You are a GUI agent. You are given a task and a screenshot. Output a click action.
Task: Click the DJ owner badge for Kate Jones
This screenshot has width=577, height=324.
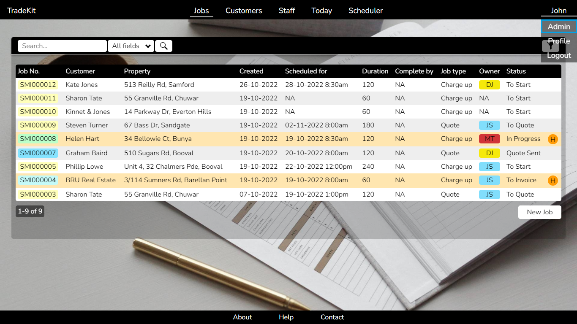pos(489,85)
